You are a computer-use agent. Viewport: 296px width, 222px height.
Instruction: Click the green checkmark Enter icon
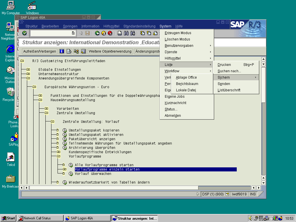pyautogui.click(x=25, y=33)
